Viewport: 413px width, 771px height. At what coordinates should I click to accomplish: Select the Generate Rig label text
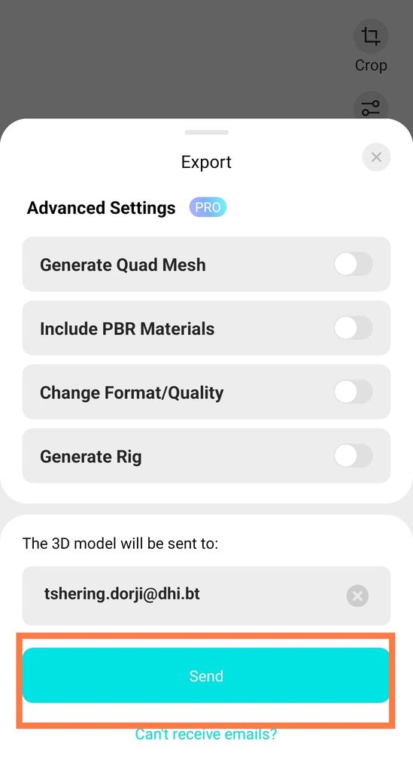point(91,457)
